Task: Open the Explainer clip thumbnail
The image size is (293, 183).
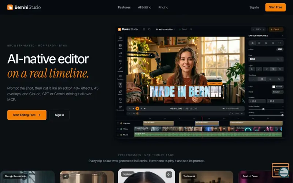Action: click(146, 176)
